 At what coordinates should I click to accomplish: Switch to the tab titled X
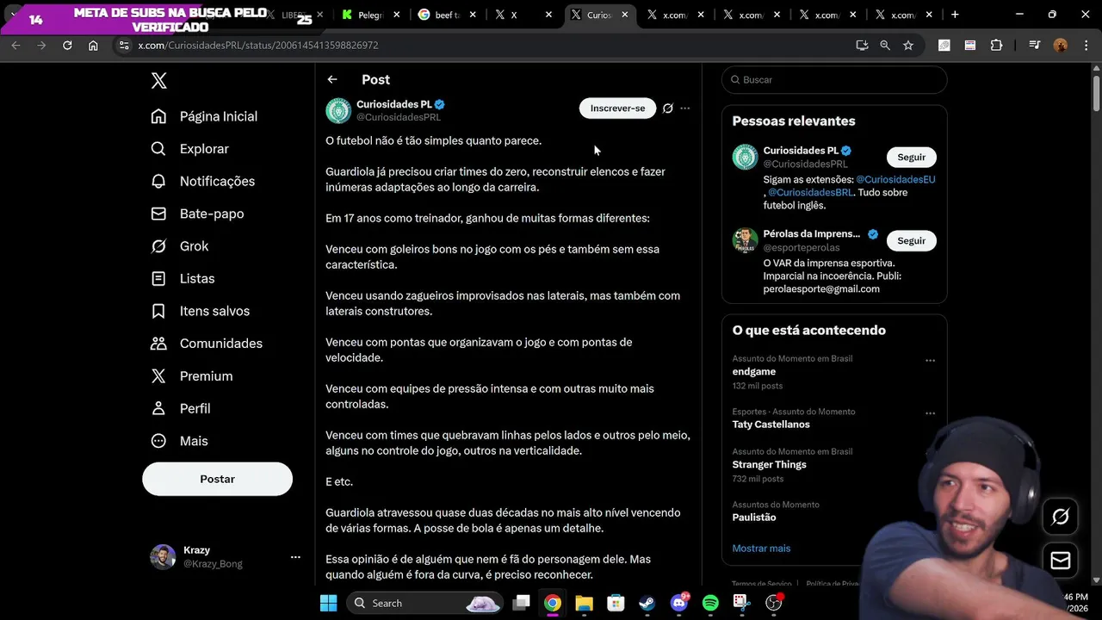click(x=523, y=15)
